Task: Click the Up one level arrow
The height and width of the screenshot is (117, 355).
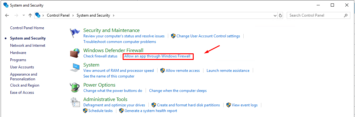Action: pyautogui.click(x=30, y=16)
